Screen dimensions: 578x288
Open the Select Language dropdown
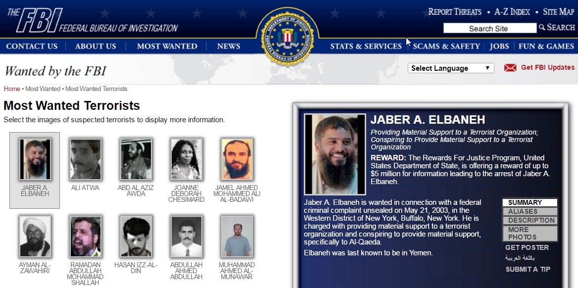(x=450, y=68)
